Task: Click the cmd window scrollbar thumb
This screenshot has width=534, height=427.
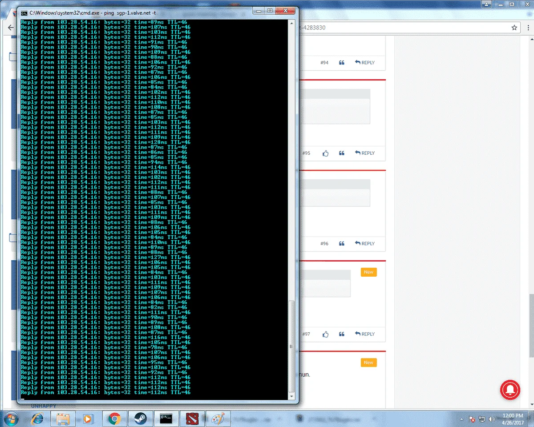Action: (292, 346)
